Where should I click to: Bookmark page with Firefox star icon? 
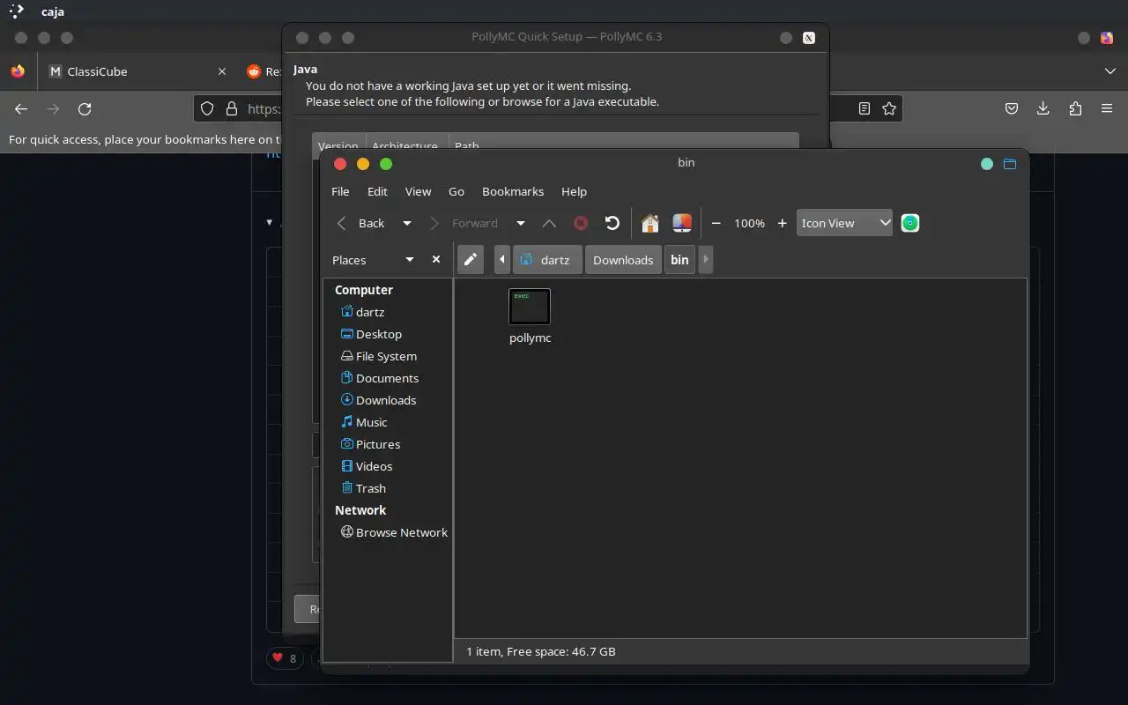[889, 108]
